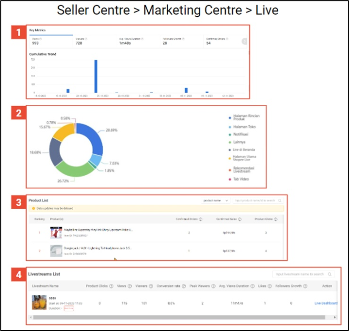Click the help icon next to Conversion rate
The width and height of the screenshot is (349, 331).
click(183, 286)
